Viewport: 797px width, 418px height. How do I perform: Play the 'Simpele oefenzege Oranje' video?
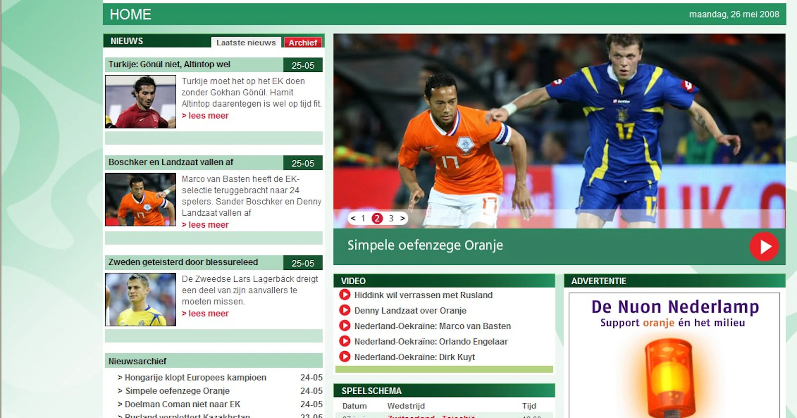pyautogui.click(x=764, y=246)
